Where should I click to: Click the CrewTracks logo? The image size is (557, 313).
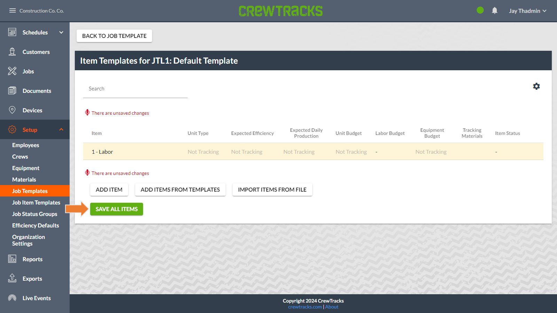coord(281,11)
